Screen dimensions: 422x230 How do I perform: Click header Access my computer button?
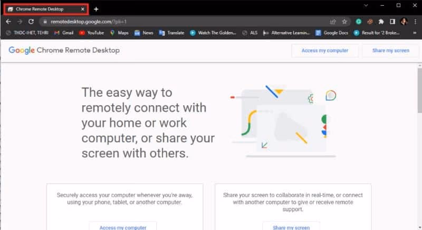pos(325,51)
